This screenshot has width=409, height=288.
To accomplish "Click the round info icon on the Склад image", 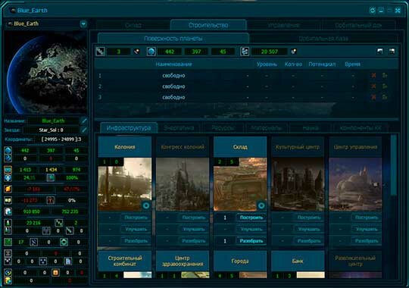I will (261, 205).
